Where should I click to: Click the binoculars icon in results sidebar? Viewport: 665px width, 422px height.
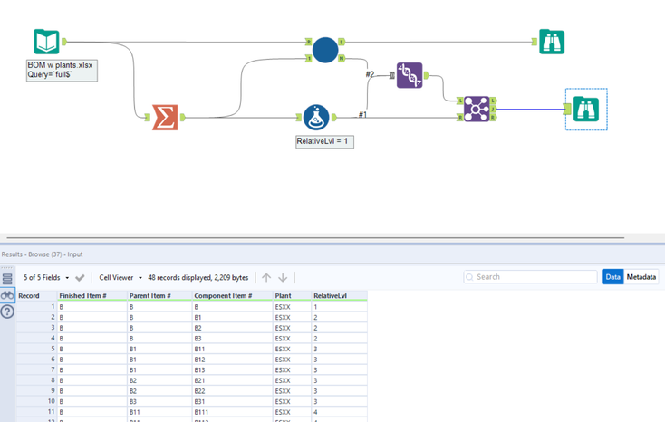point(7,295)
